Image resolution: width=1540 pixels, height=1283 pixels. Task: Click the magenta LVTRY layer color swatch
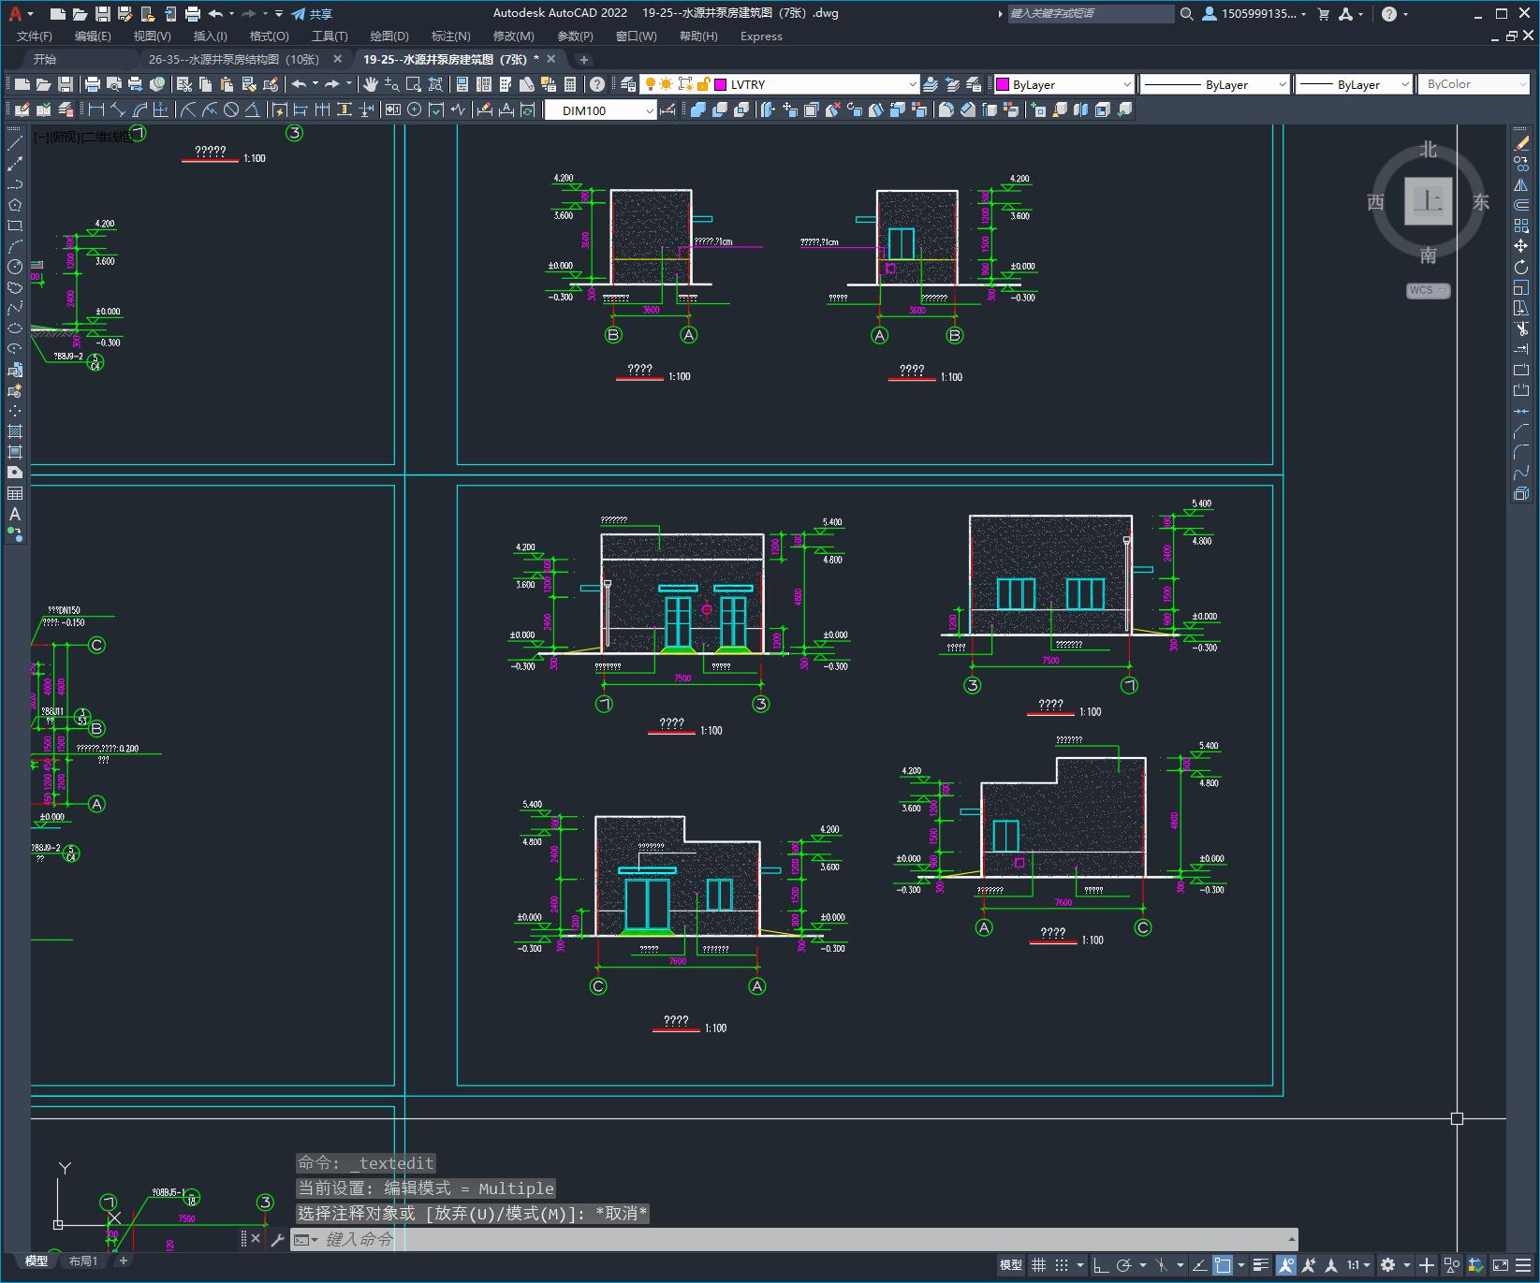click(x=721, y=84)
